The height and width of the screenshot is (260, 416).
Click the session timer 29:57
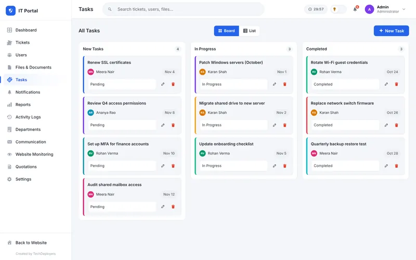point(316,9)
